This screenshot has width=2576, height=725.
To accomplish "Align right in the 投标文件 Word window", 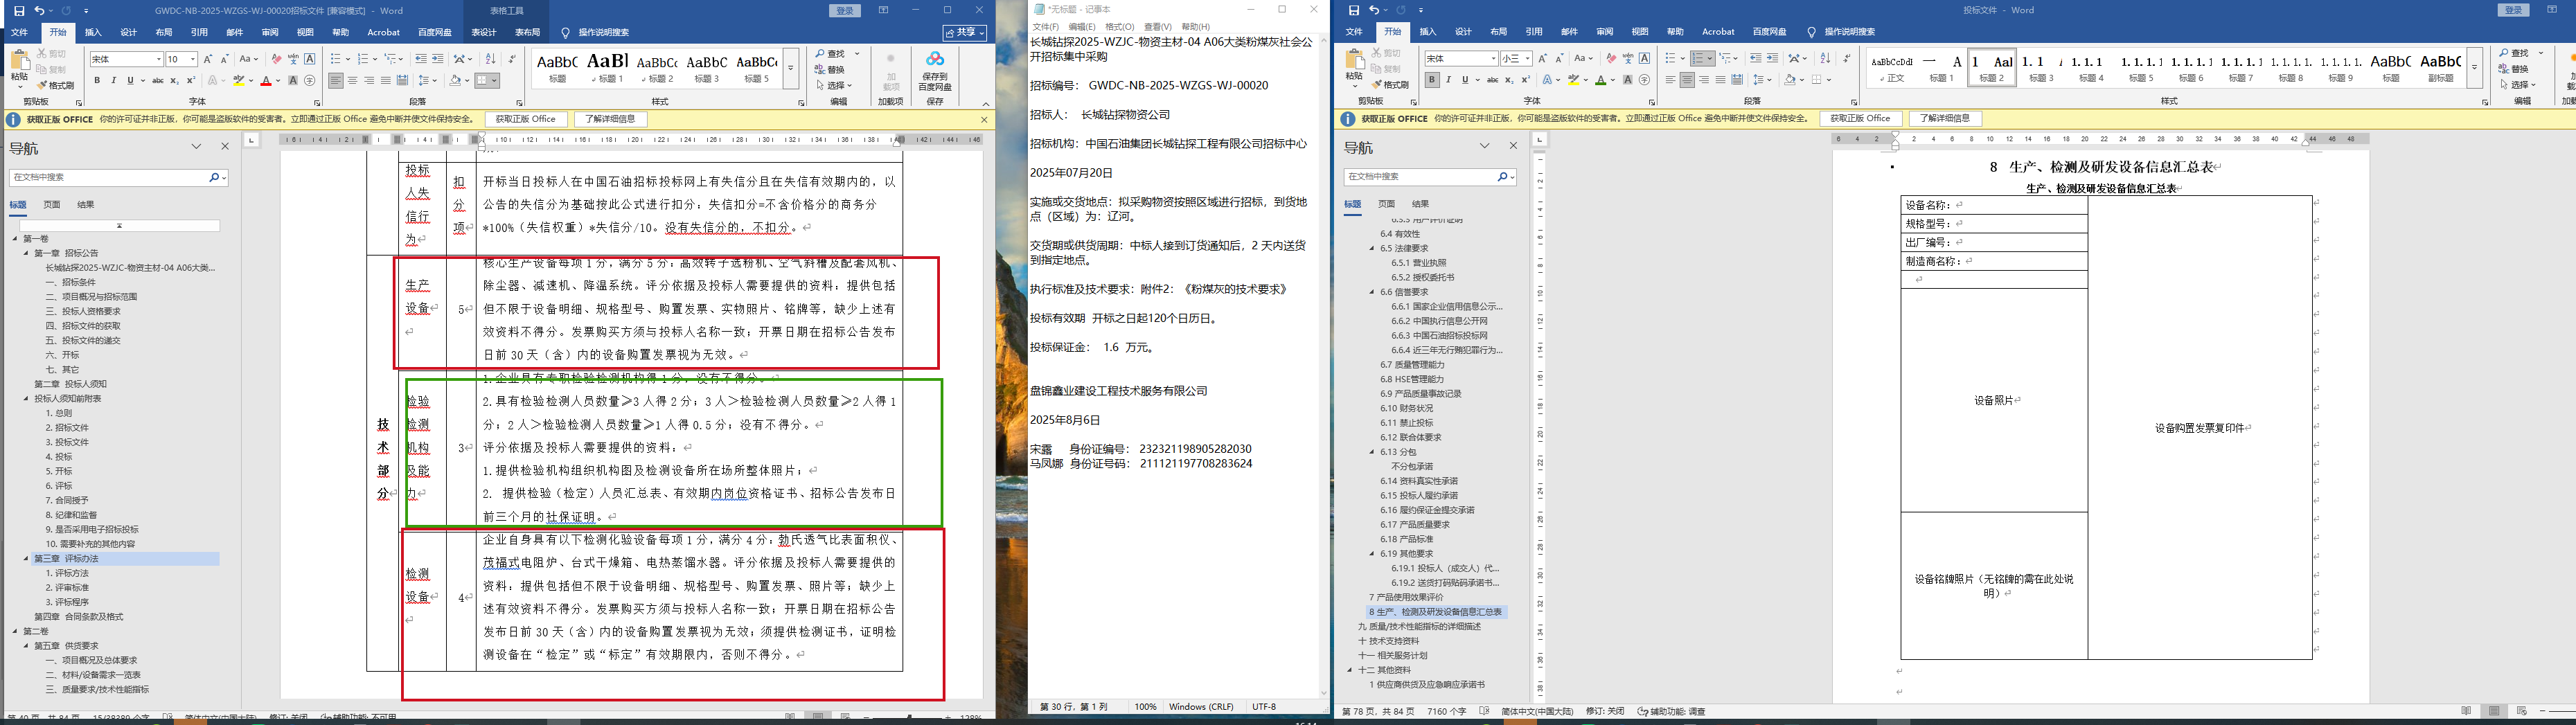I will (x=1704, y=80).
